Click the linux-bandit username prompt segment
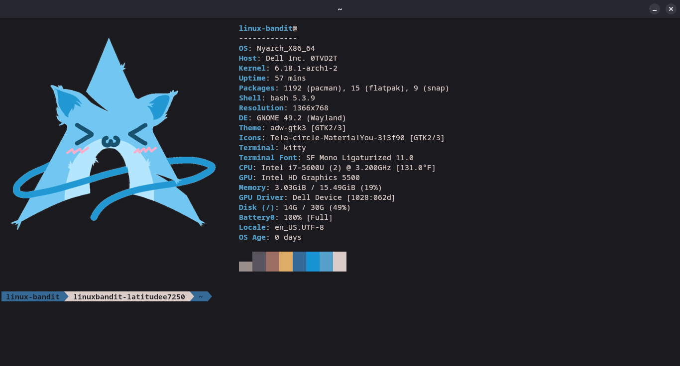The height and width of the screenshot is (366, 680). point(33,297)
